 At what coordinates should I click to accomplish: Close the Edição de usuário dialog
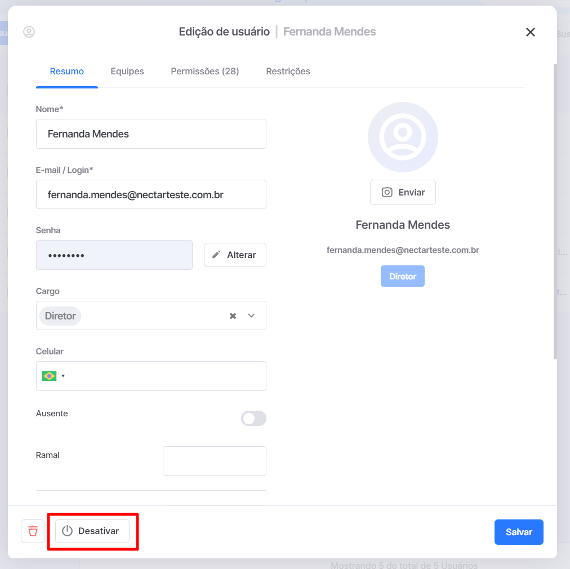[x=531, y=32]
